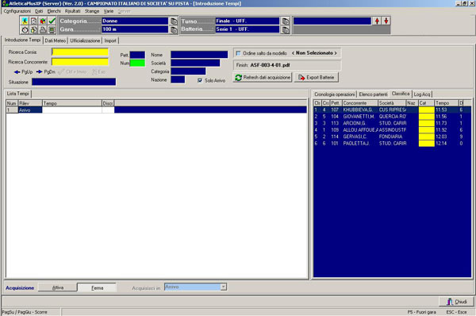Click the running athlete toolbar icon
Screen dimensions: 476x316
(25, 21)
